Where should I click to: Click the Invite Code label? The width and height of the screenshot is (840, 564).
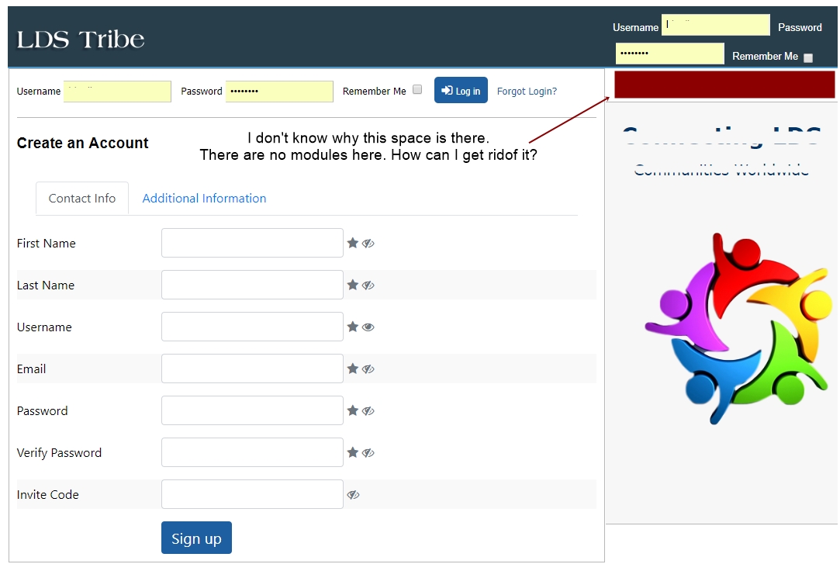(x=47, y=494)
